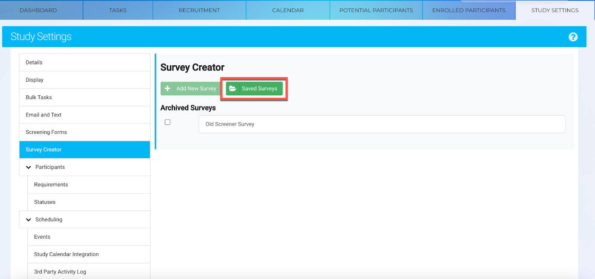Open the Display settings item
This screenshot has width=595, height=279.
(35, 80)
